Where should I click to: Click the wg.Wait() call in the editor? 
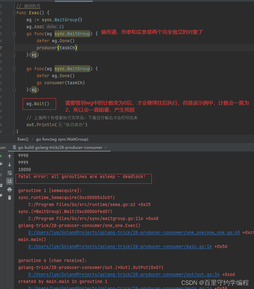coord(38,104)
